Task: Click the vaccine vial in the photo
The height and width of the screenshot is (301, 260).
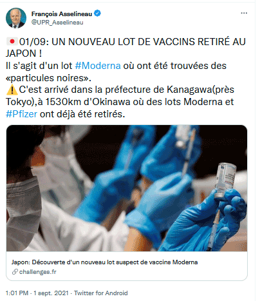Action: click(225, 180)
